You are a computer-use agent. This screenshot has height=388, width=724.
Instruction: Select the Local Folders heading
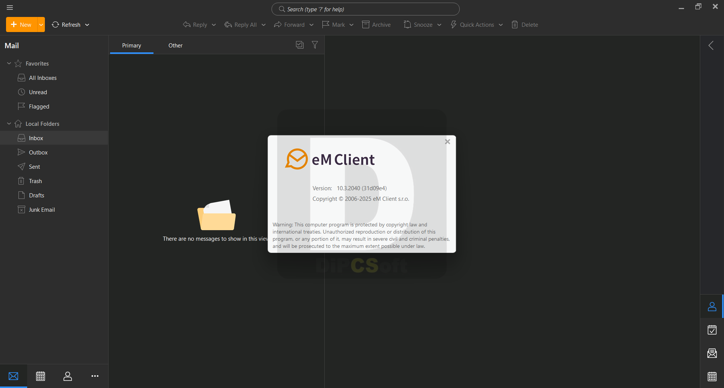point(42,124)
